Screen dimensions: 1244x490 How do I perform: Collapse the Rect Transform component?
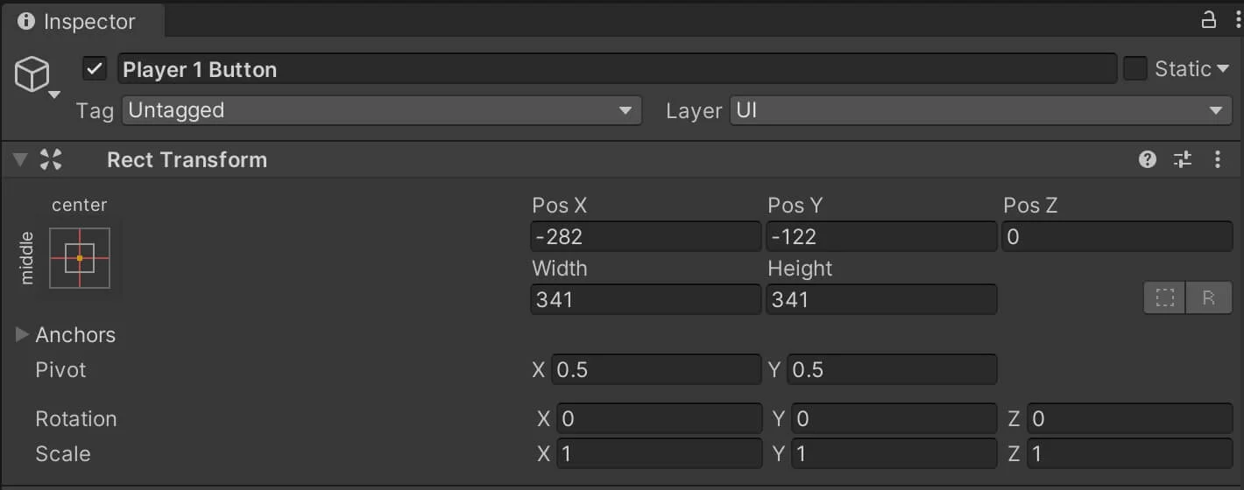[x=20, y=159]
